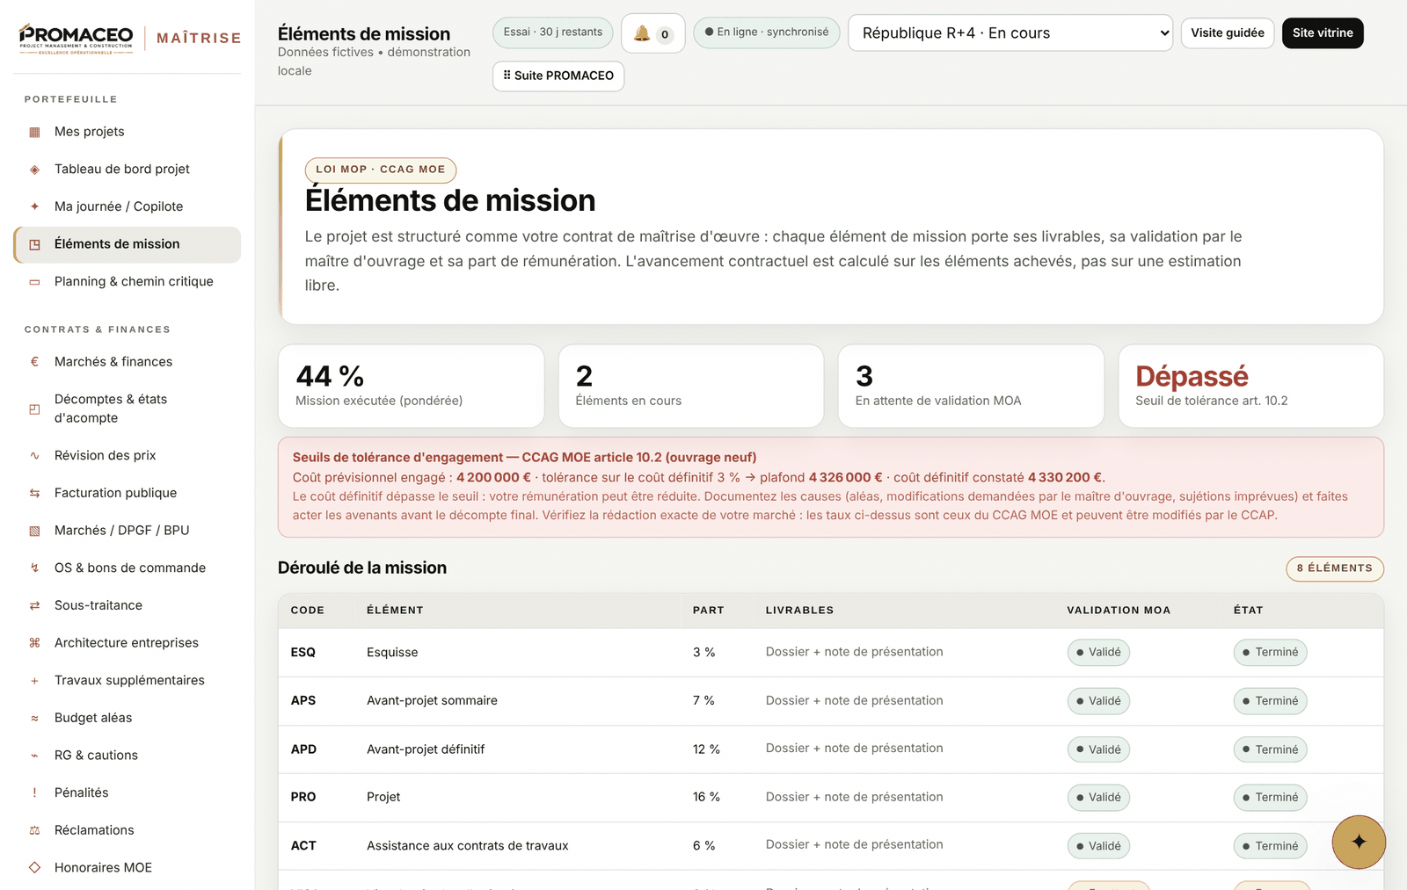Click the Facturation publique arrows icon

pos(35,493)
